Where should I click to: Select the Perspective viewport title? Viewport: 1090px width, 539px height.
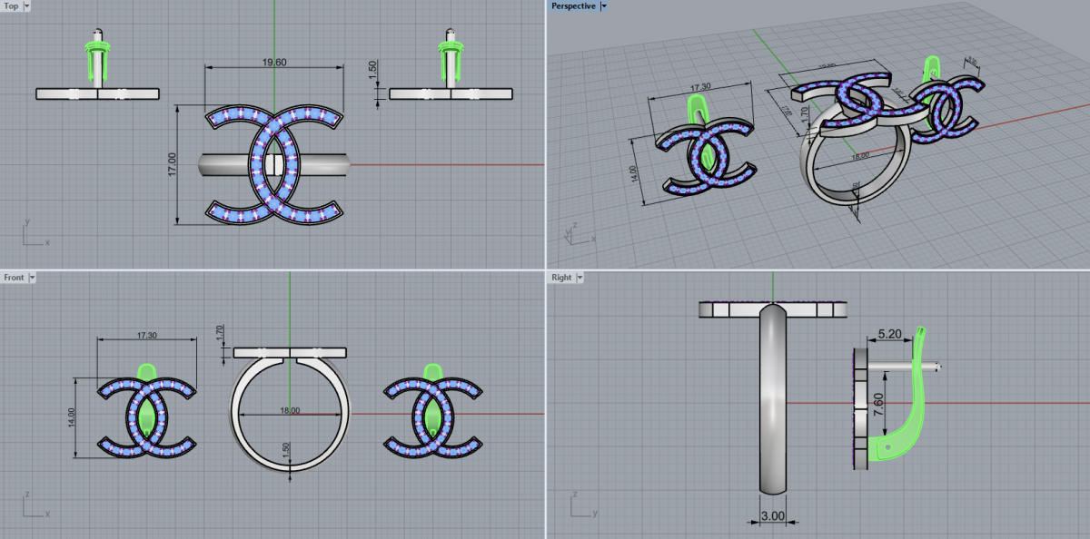573,6
